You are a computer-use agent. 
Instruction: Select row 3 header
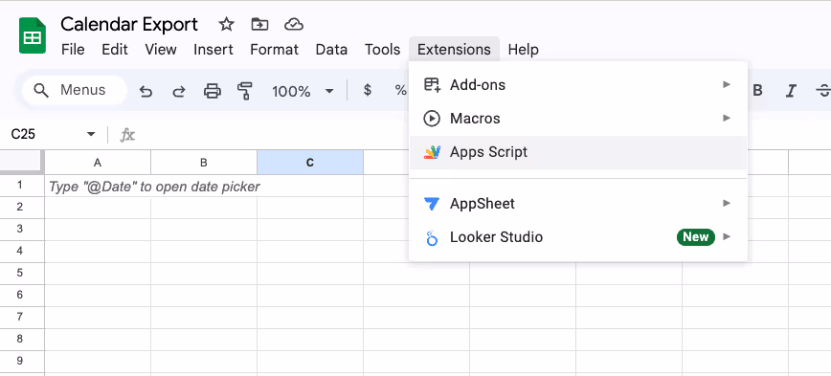pyautogui.click(x=22, y=230)
